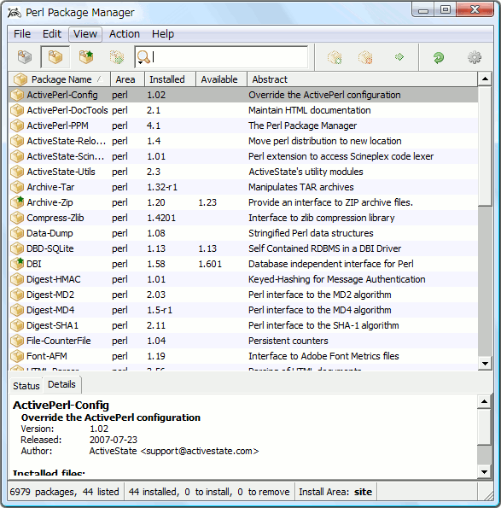Click Data-Dump package icon
The height and width of the screenshot is (508, 501).
click(x=17, y=233)
